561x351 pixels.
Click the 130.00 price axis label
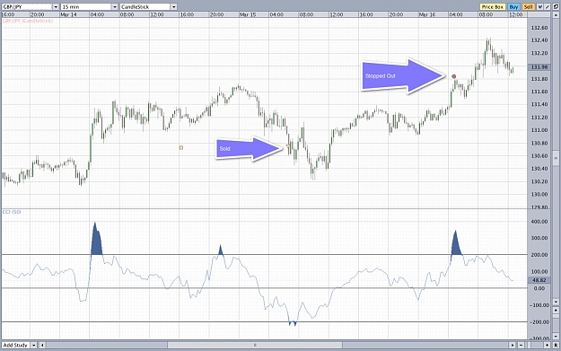[x=539, y=194]
